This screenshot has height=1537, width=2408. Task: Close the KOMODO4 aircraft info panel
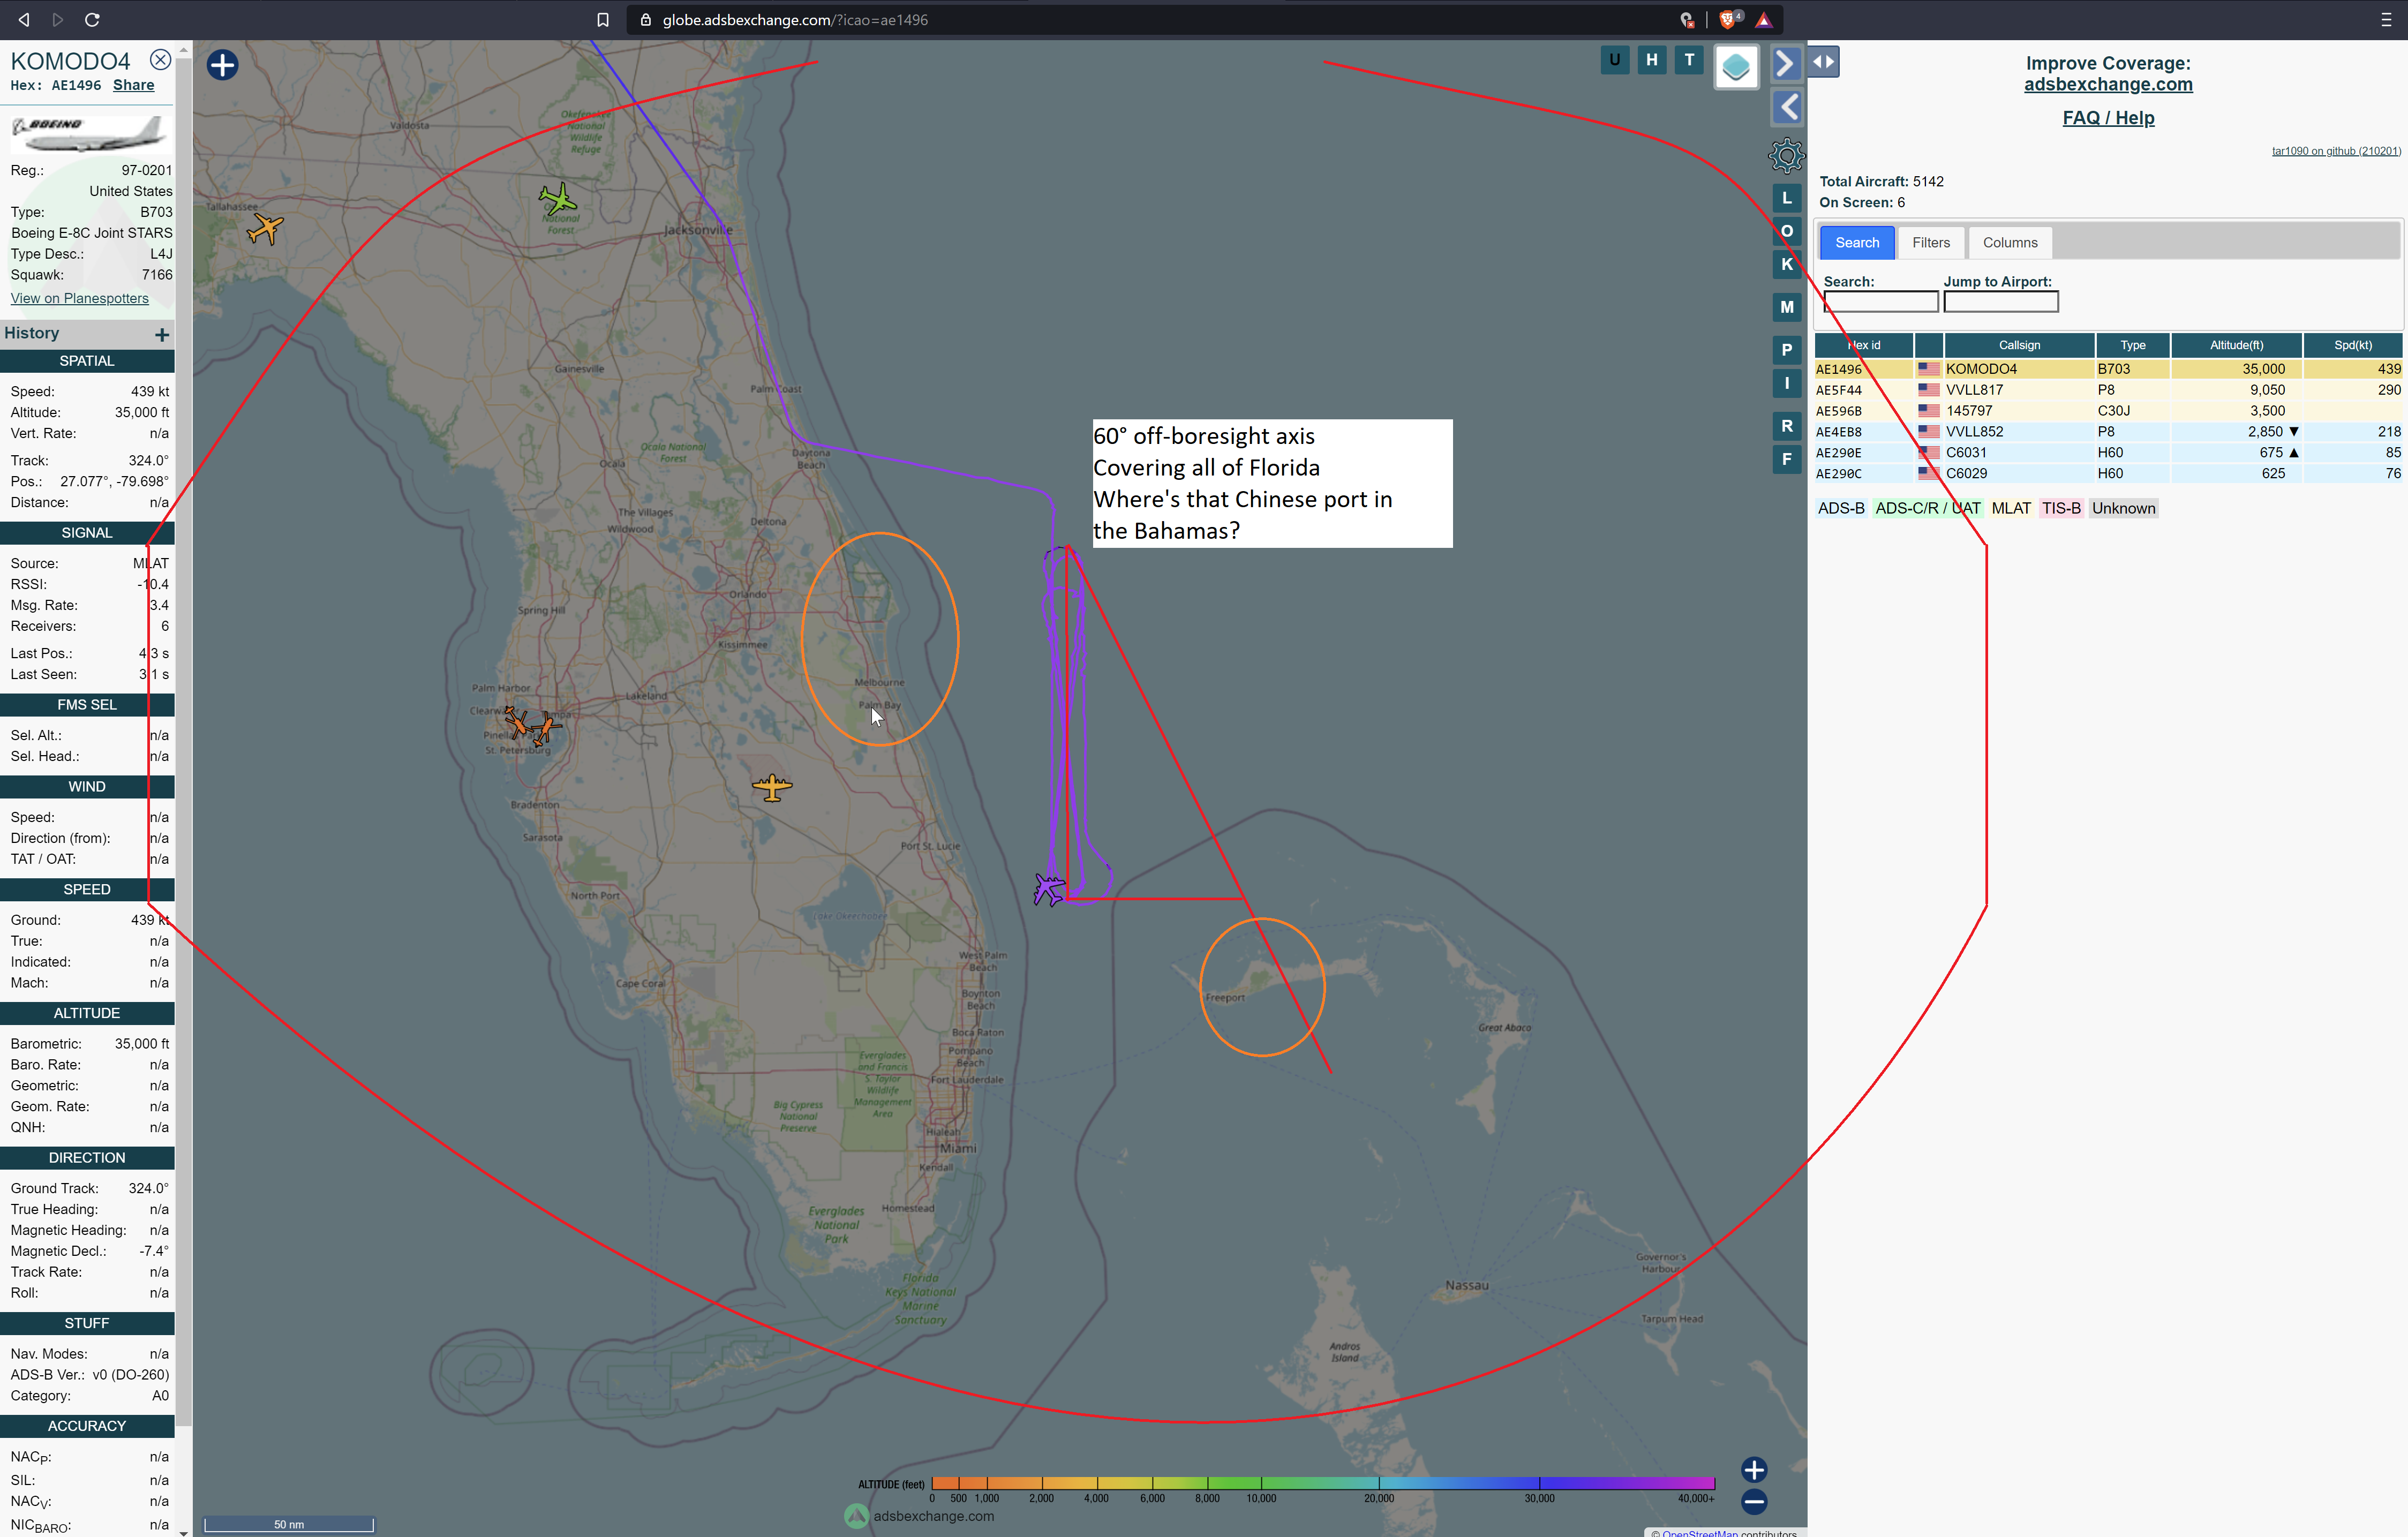[x=160, y=60]
